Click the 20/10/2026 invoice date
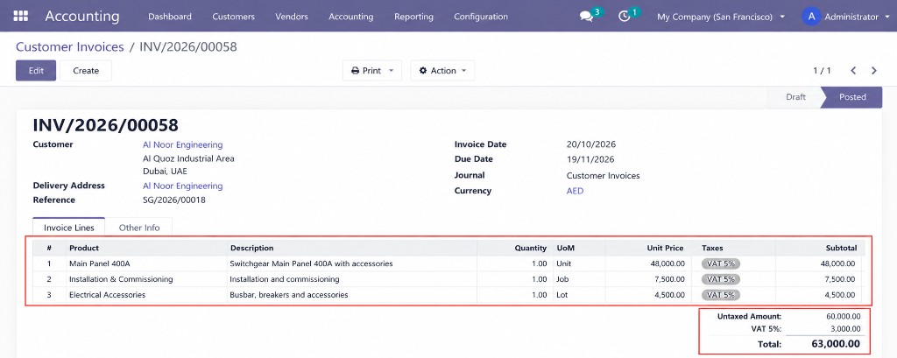 point(591,144)
